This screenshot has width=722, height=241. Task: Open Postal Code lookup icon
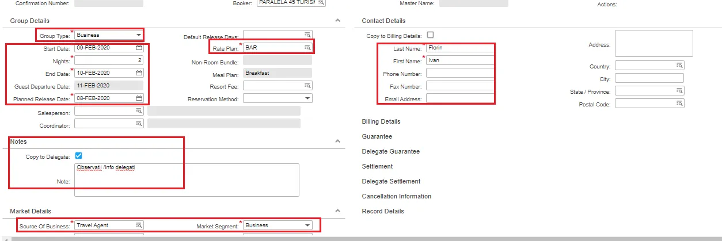pos(679,104)
